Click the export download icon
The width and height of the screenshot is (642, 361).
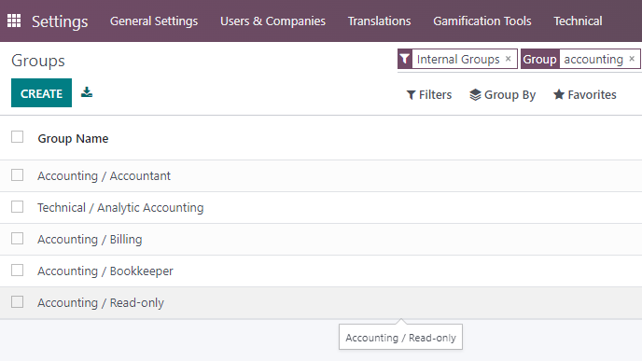click(x=87, y=92)
